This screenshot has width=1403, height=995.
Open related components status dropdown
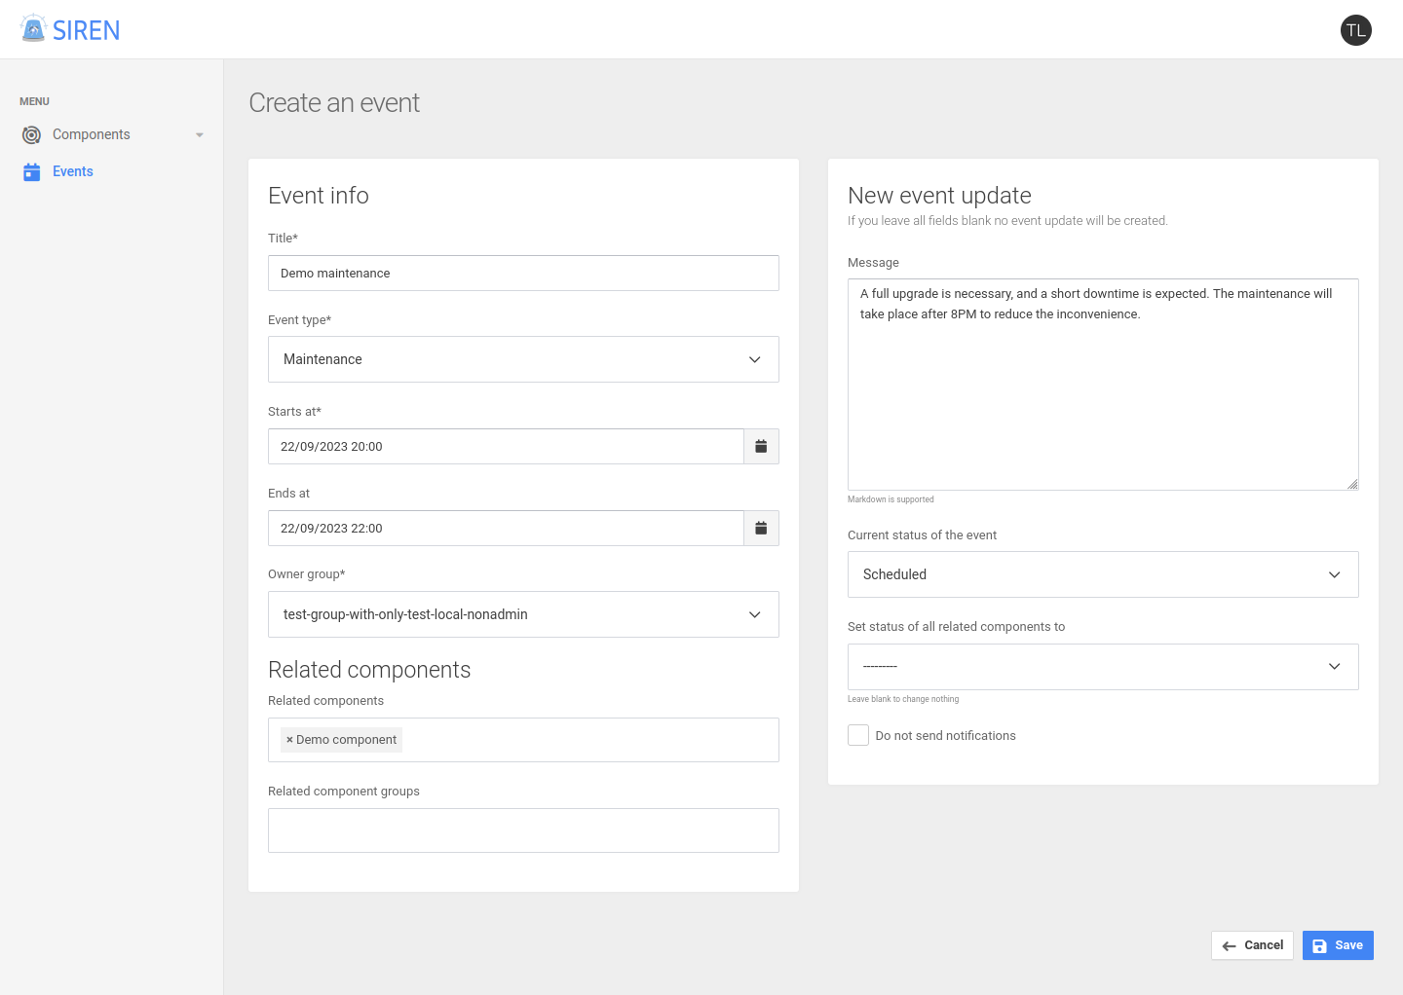(x=1102, y=667)
